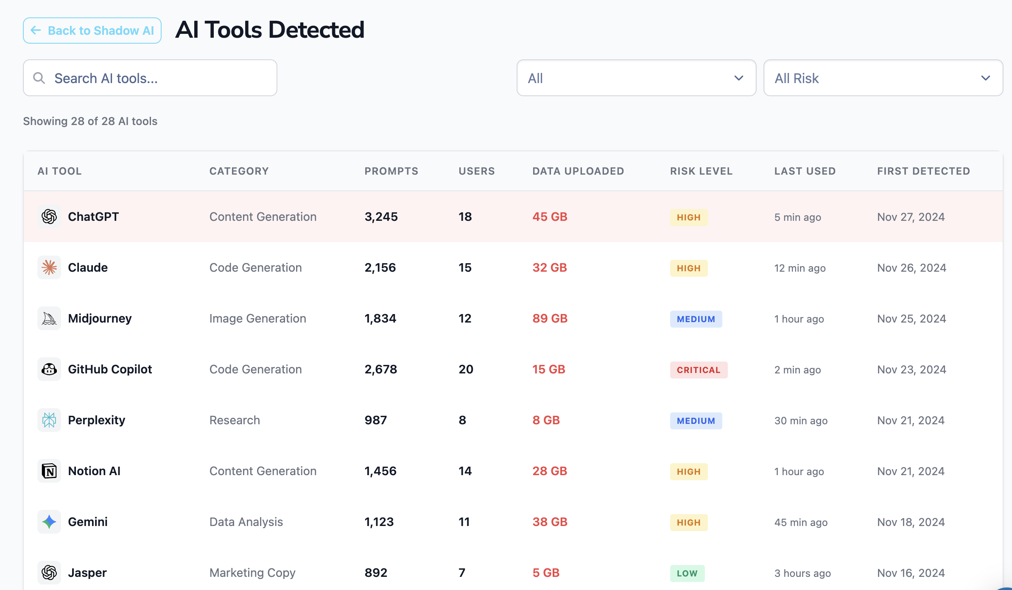Expand category filter via its chevron
This screenshot has width=1012, height=590.
coord(739,78)
